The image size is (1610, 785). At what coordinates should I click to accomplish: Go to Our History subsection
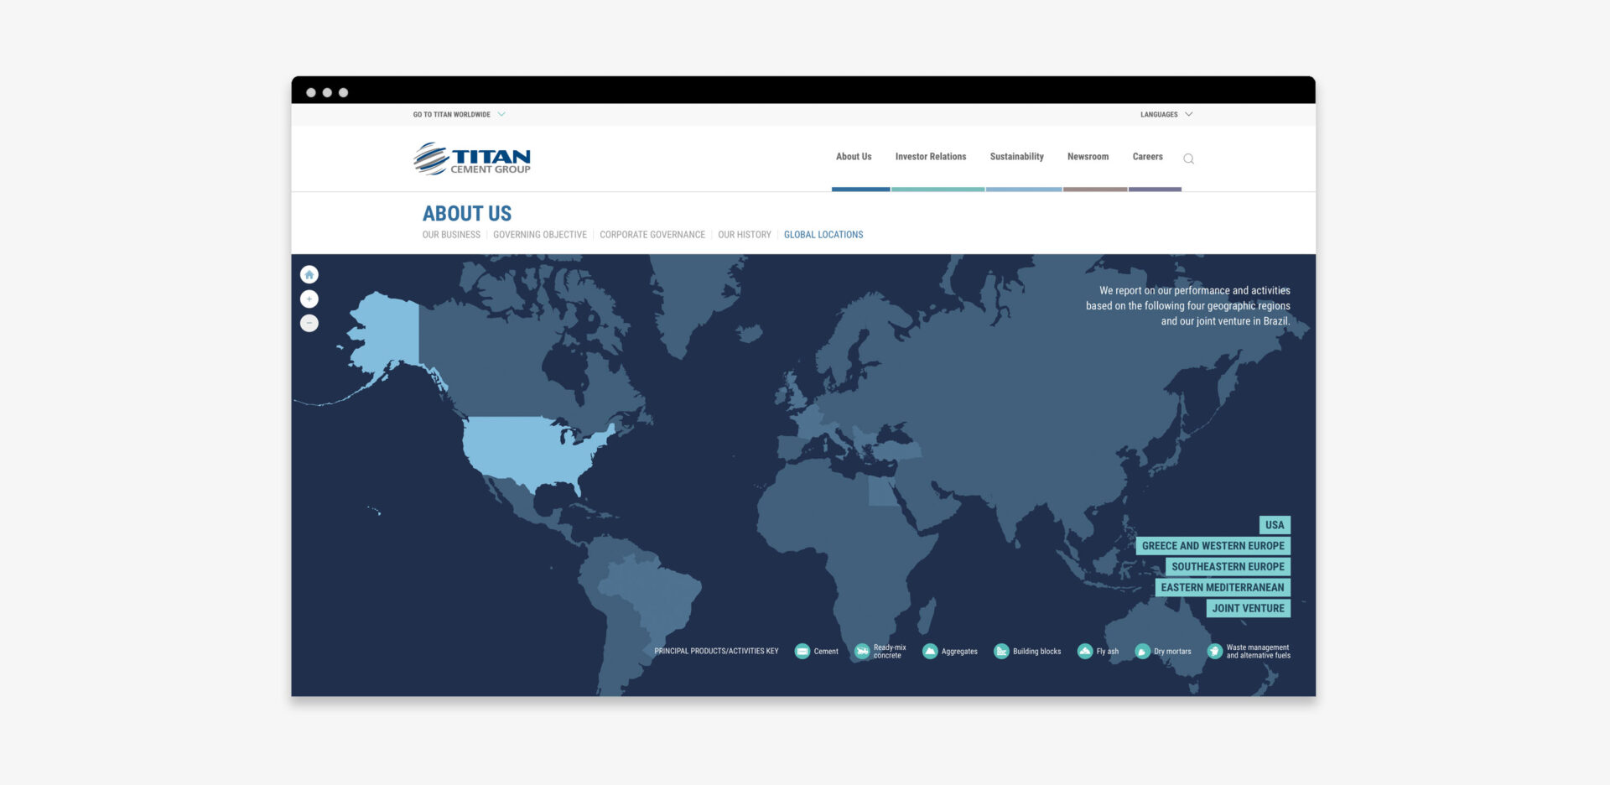745,235
